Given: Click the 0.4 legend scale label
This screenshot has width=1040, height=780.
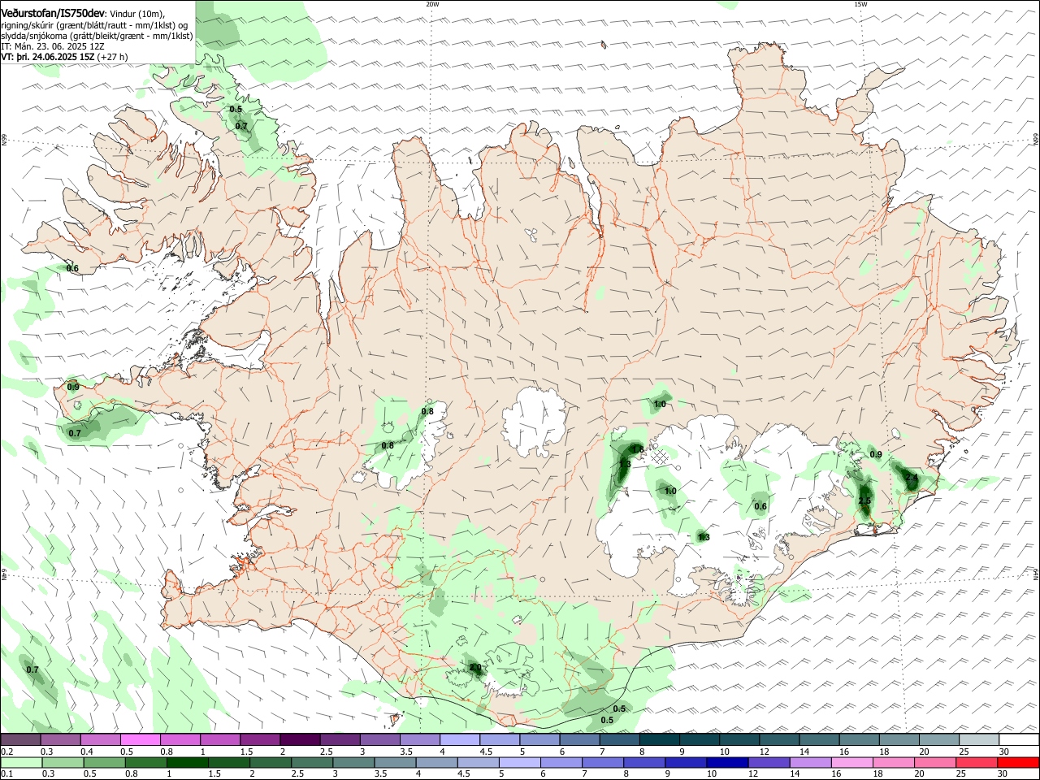Looking at the screenshot, I should tap(87, 752).
